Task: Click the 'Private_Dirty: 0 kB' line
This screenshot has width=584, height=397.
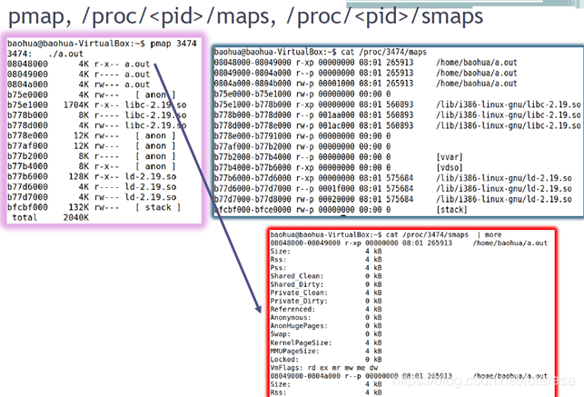Action: [x=326, y=301]
